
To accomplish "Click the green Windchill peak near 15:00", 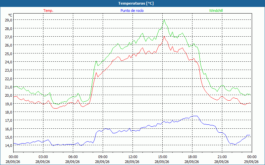I will [164, 20].
